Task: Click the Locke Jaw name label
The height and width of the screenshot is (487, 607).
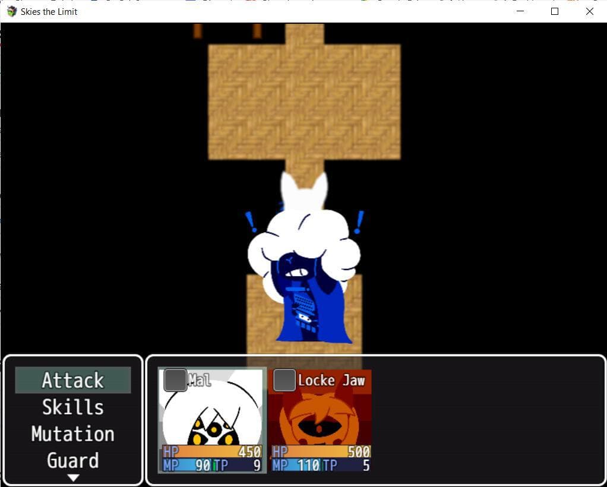Action: click(x=331, y=381)
